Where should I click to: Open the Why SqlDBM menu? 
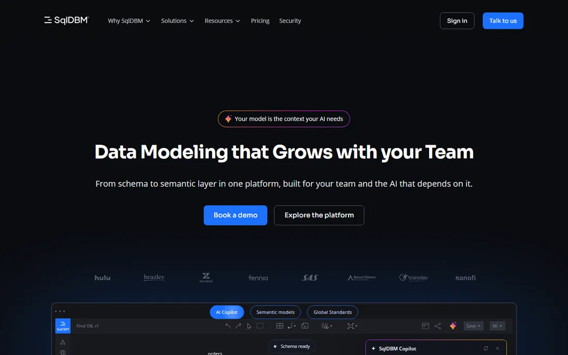click(129, 21)
